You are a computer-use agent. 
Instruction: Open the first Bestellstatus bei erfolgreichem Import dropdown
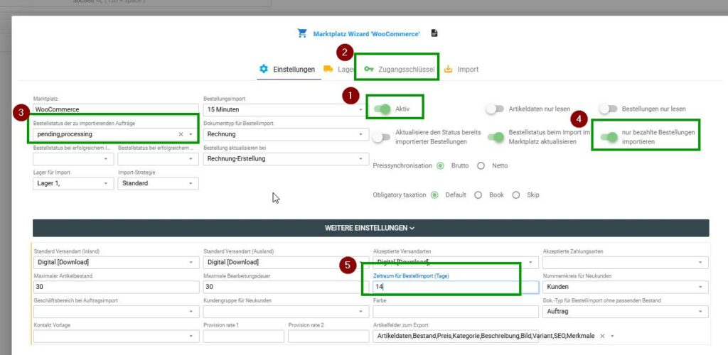73,159
